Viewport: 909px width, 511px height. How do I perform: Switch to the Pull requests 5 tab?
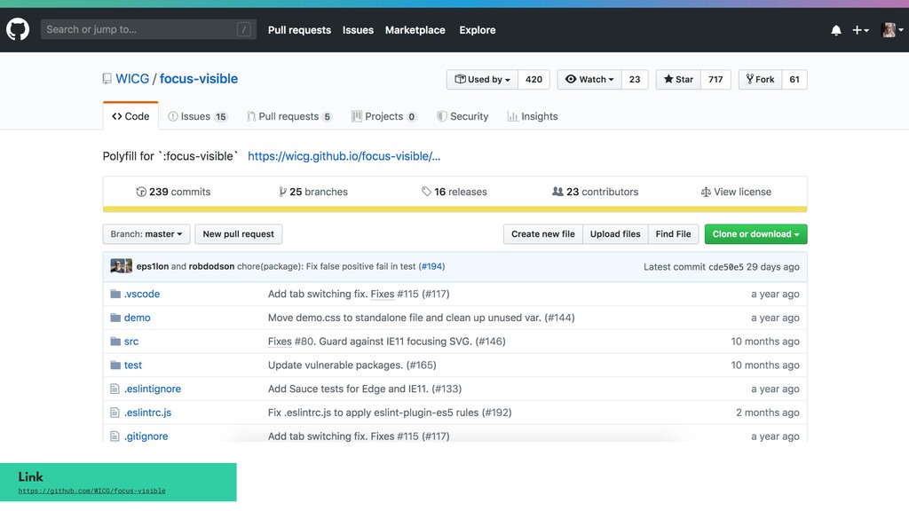point(289,116)
